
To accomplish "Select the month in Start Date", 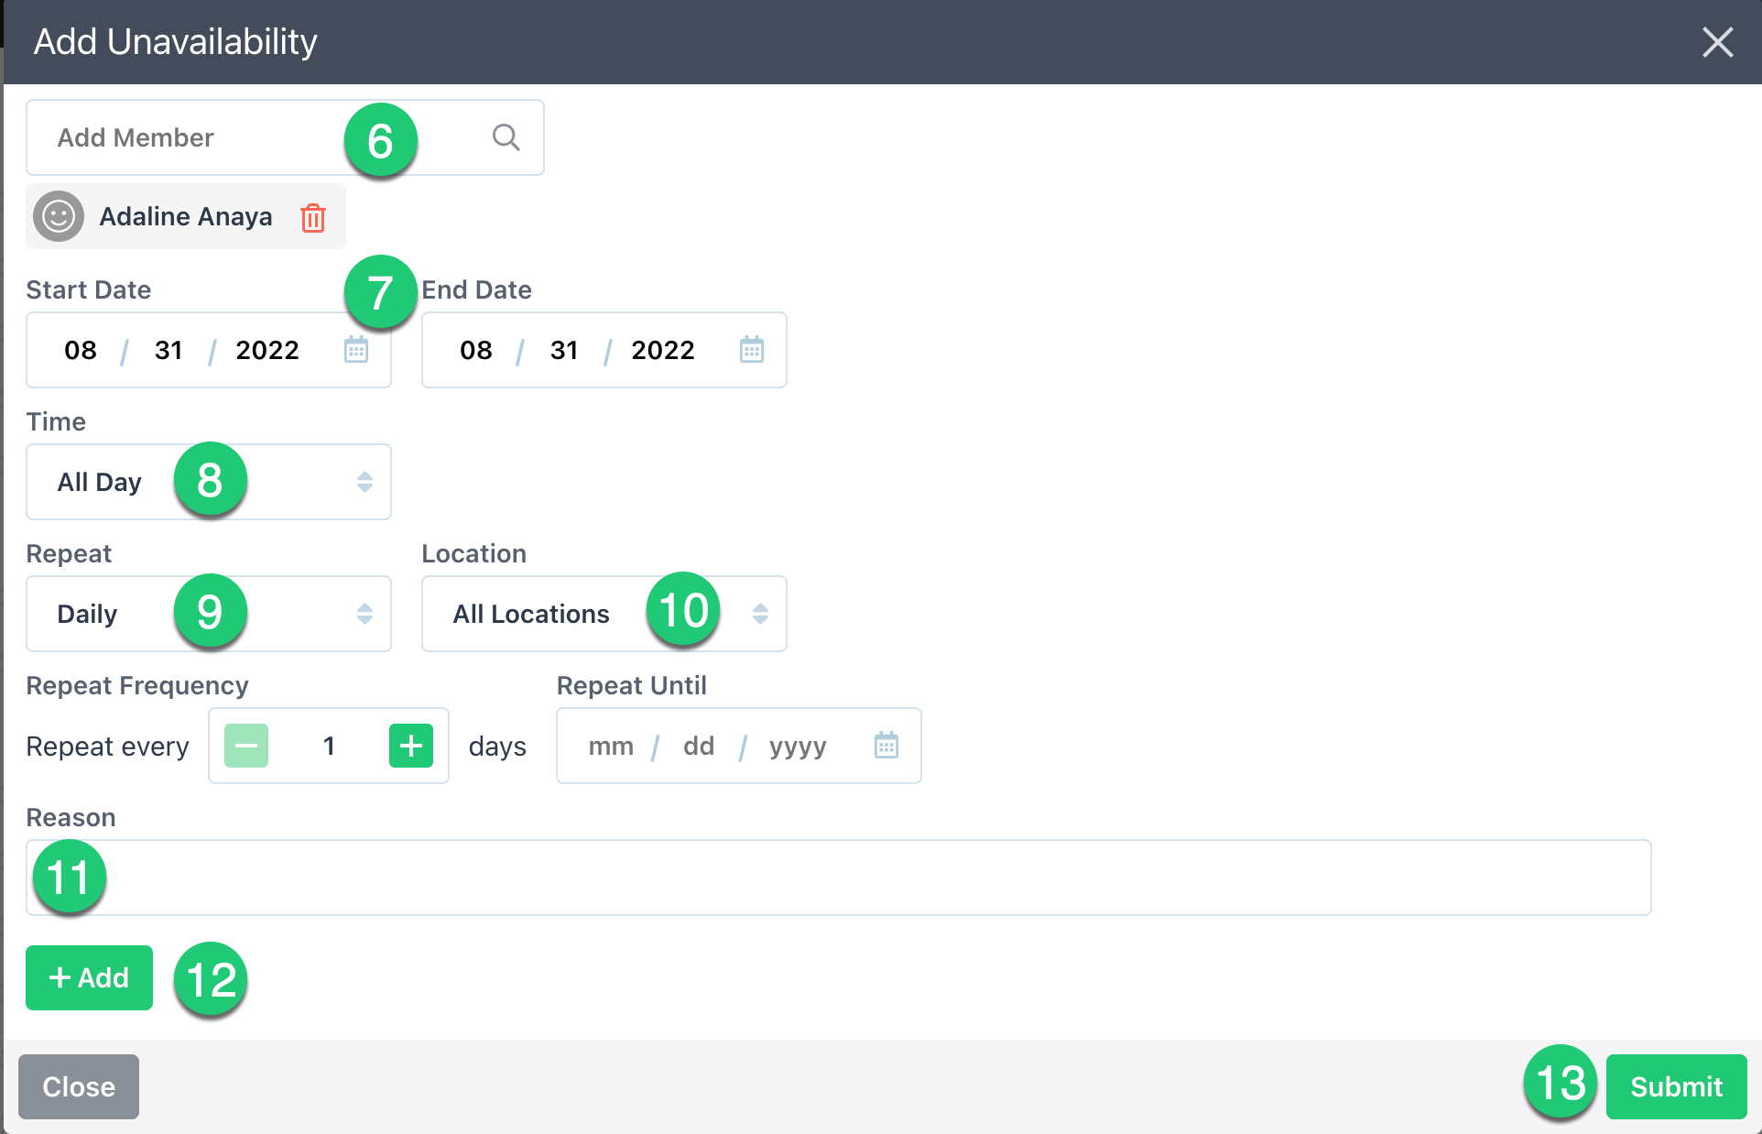I will (81, 350).
